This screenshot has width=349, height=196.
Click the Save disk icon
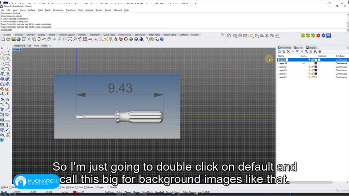[x=13, y=39]
